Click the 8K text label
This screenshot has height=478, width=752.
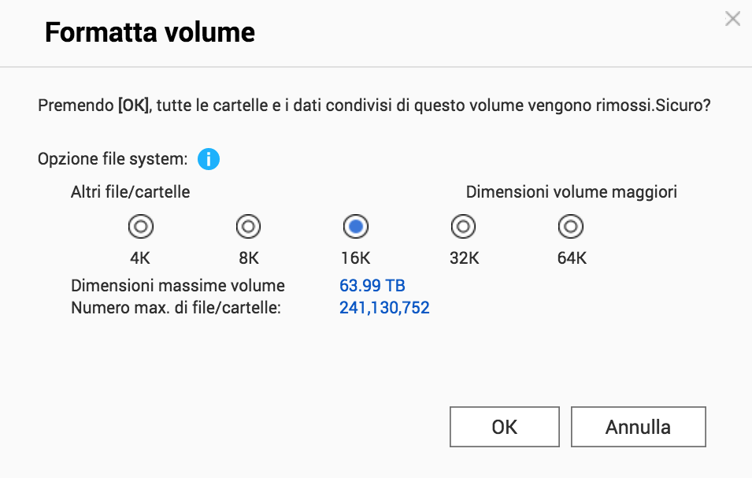click(248, 258)
